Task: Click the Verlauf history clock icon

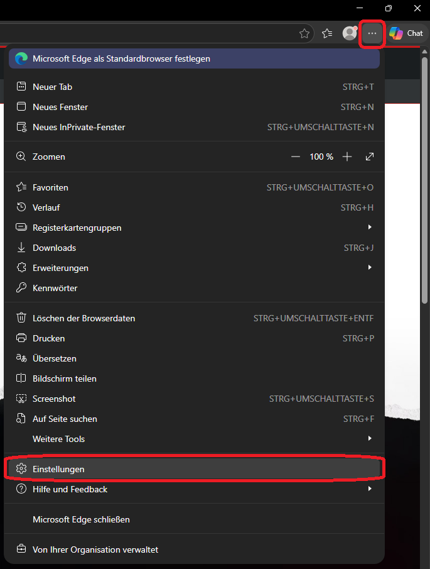Action: click(21, 207)
